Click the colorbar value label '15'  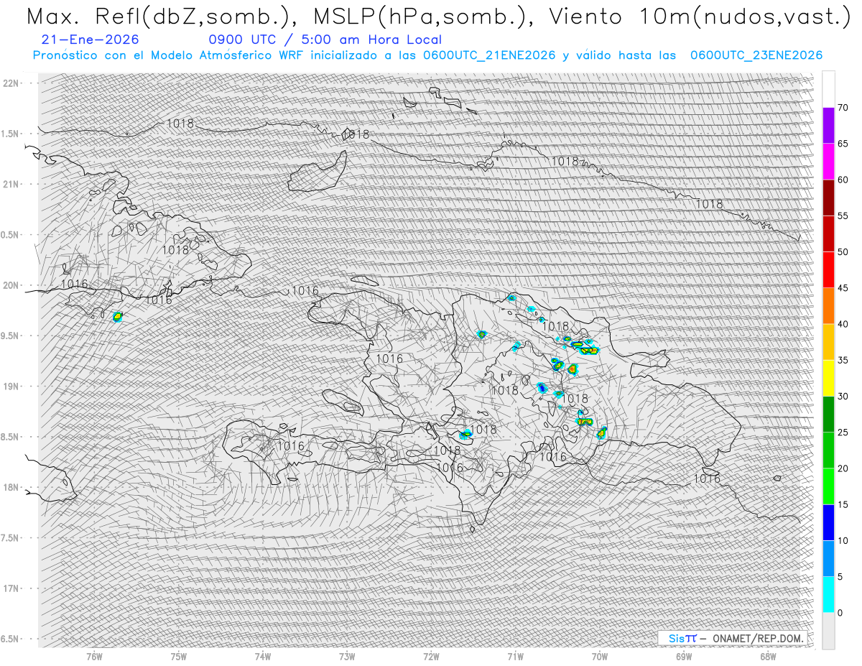pyautogui.click(x=843, y=504)
